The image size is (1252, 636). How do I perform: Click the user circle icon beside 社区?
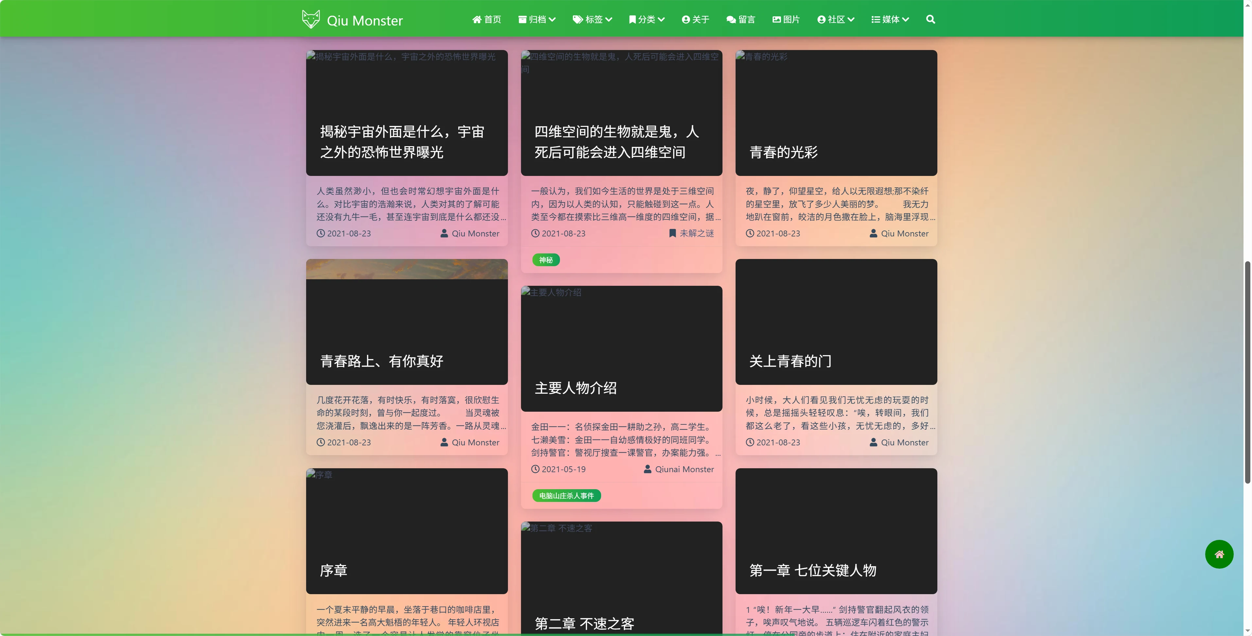821,19
